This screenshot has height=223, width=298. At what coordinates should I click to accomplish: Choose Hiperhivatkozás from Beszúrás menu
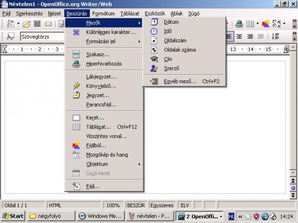(x=104, y=64)
